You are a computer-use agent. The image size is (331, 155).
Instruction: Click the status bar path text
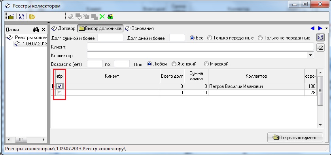click(x=65, y=149)
